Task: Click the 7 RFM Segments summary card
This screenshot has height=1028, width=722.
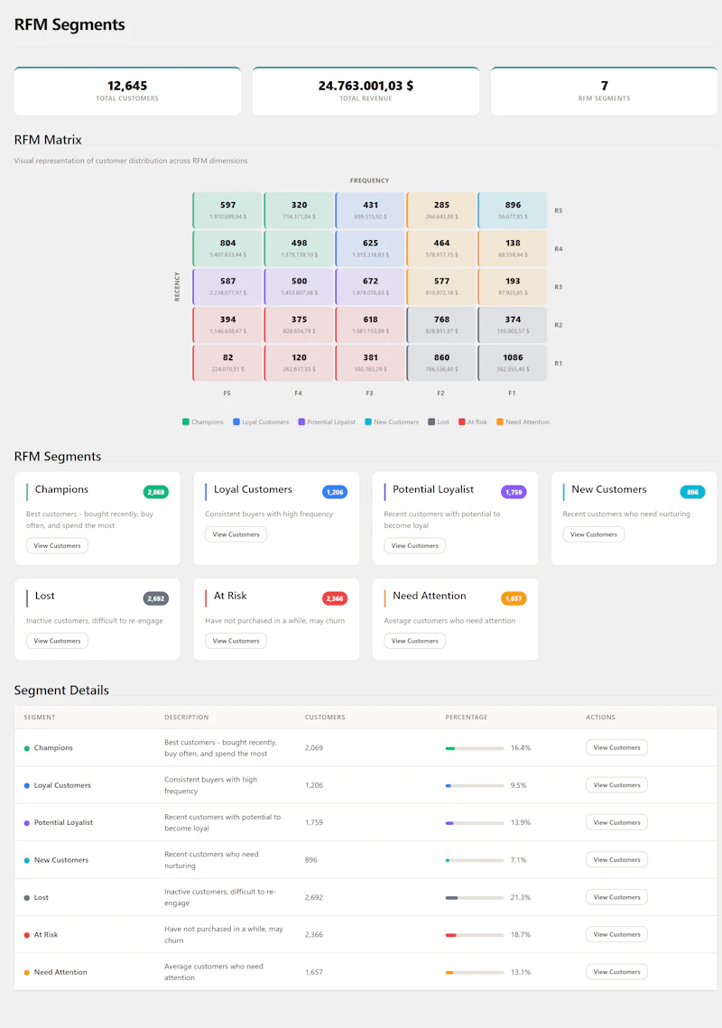Action: point(604,91)
